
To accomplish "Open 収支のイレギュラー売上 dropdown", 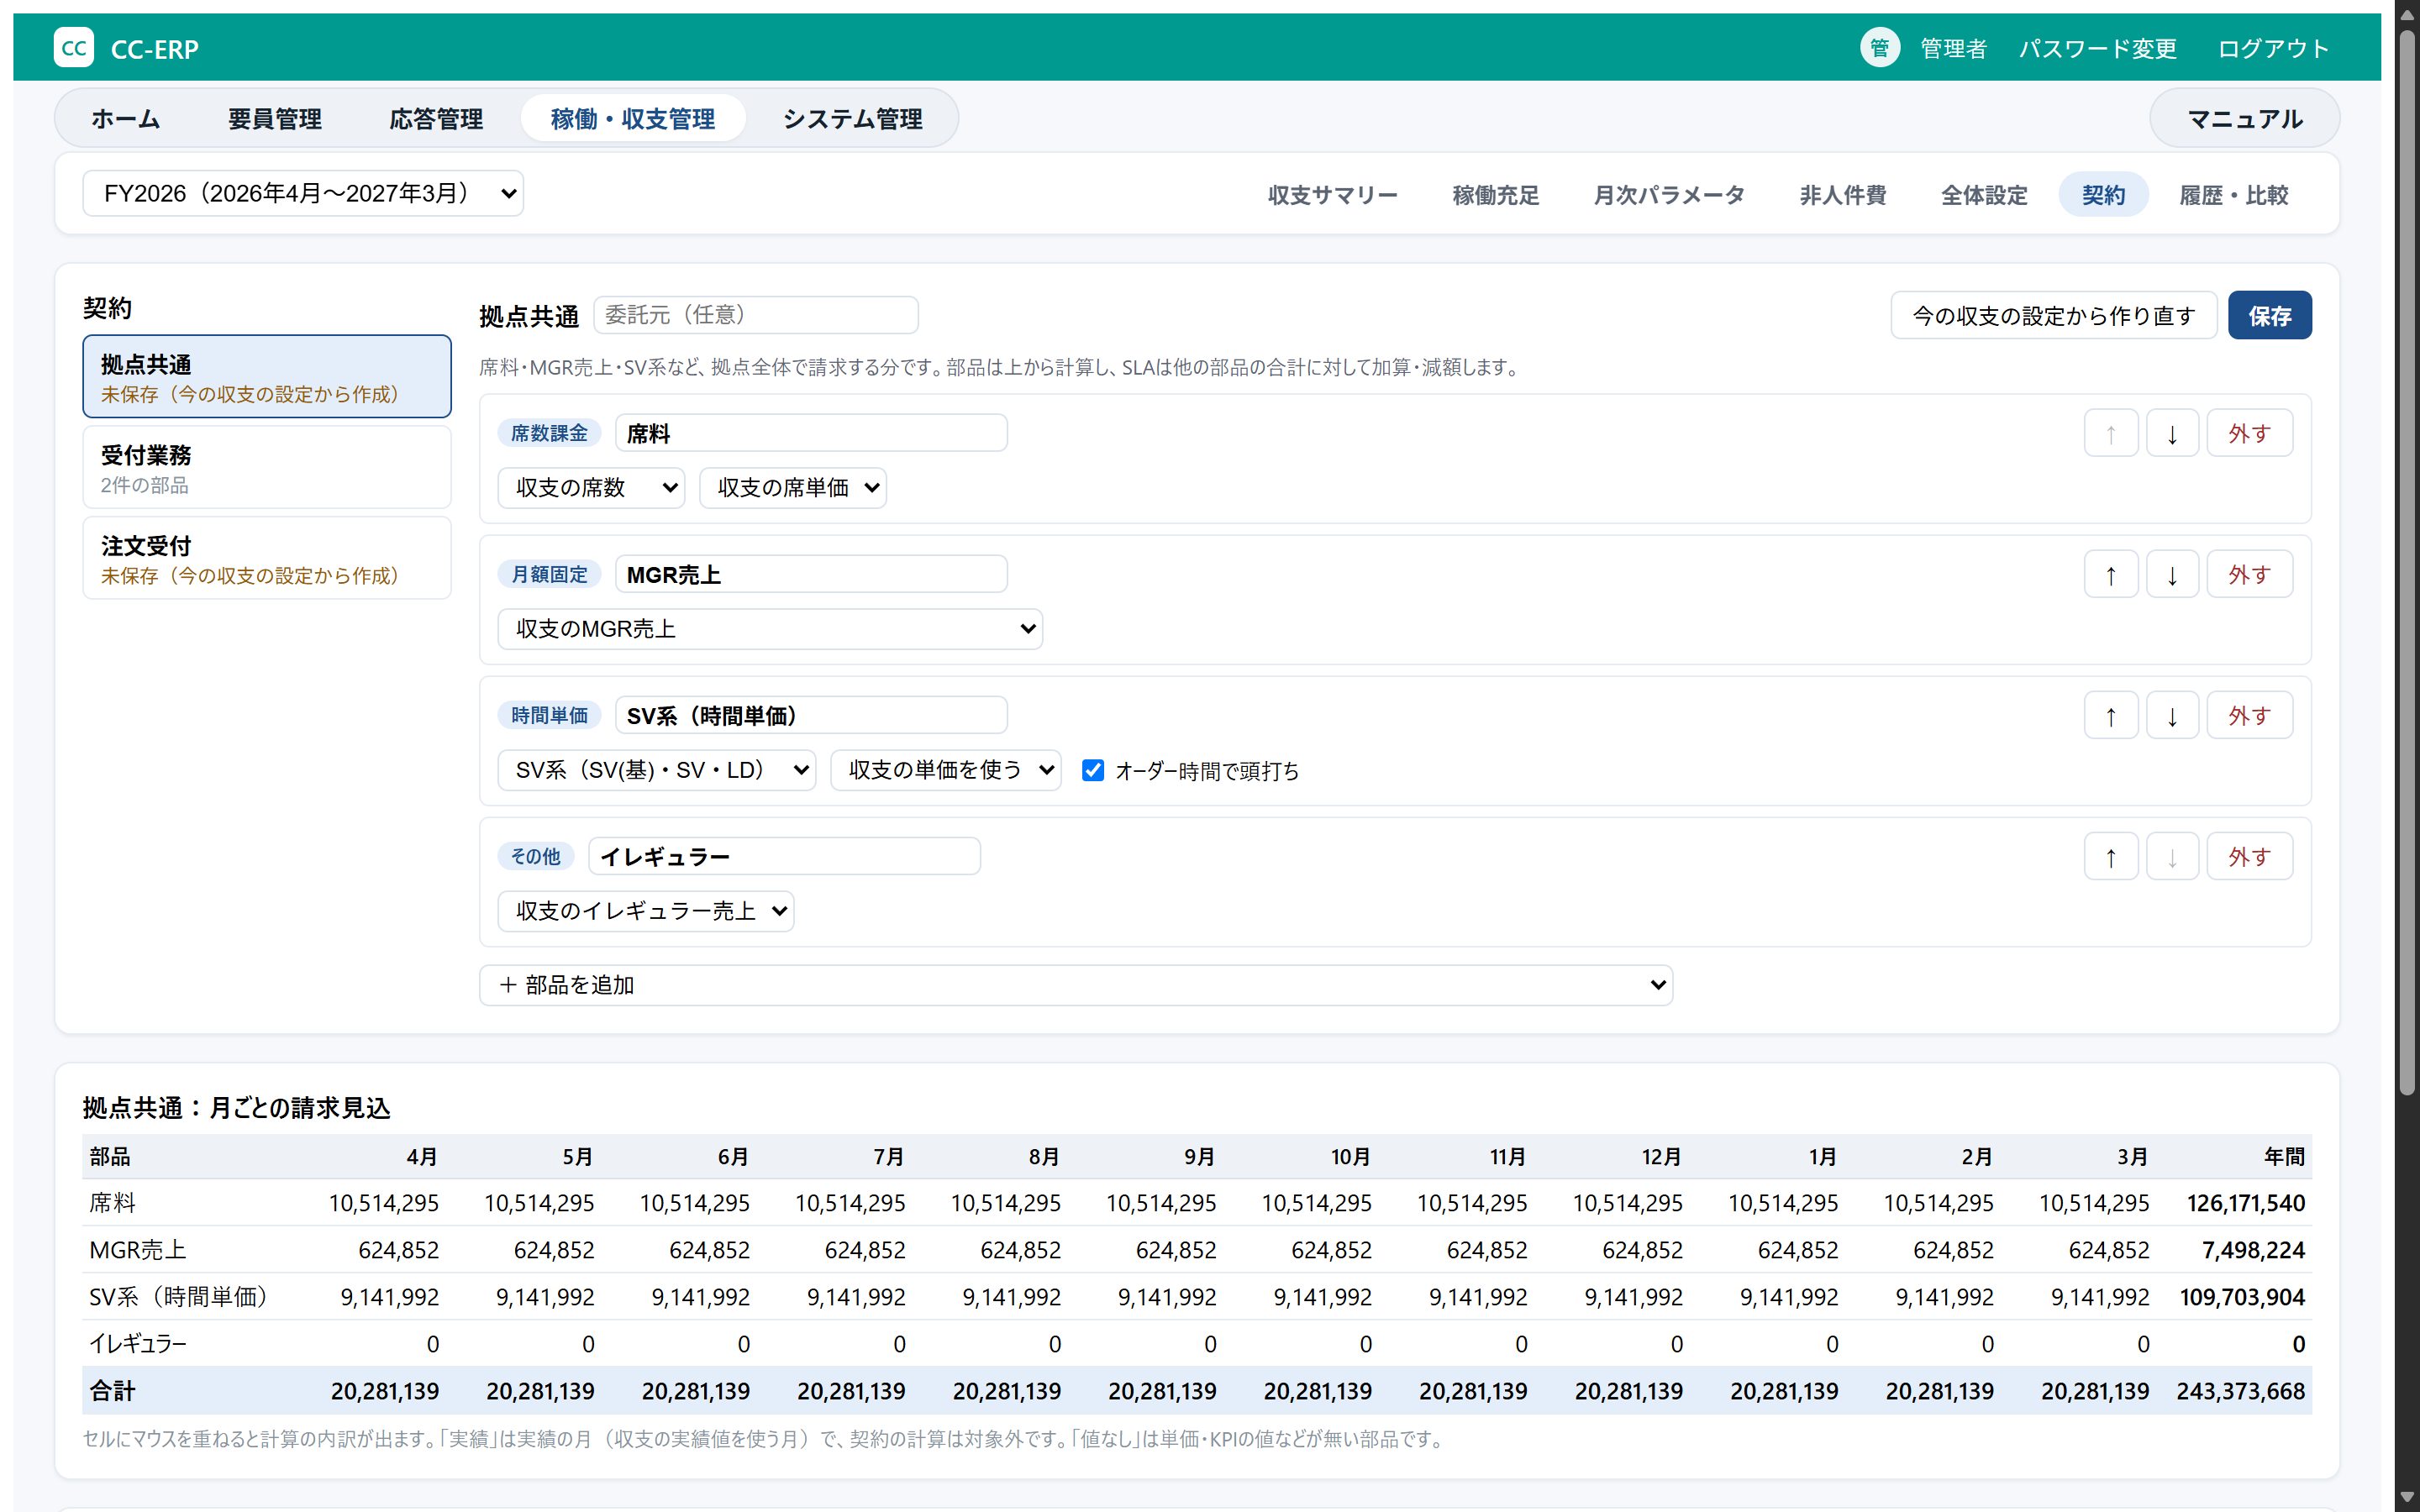I will (646, 911).
